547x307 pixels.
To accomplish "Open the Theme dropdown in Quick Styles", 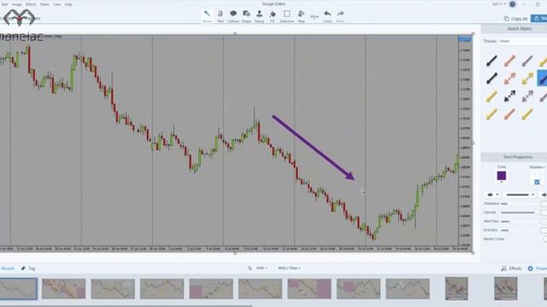I will point(522,41).
